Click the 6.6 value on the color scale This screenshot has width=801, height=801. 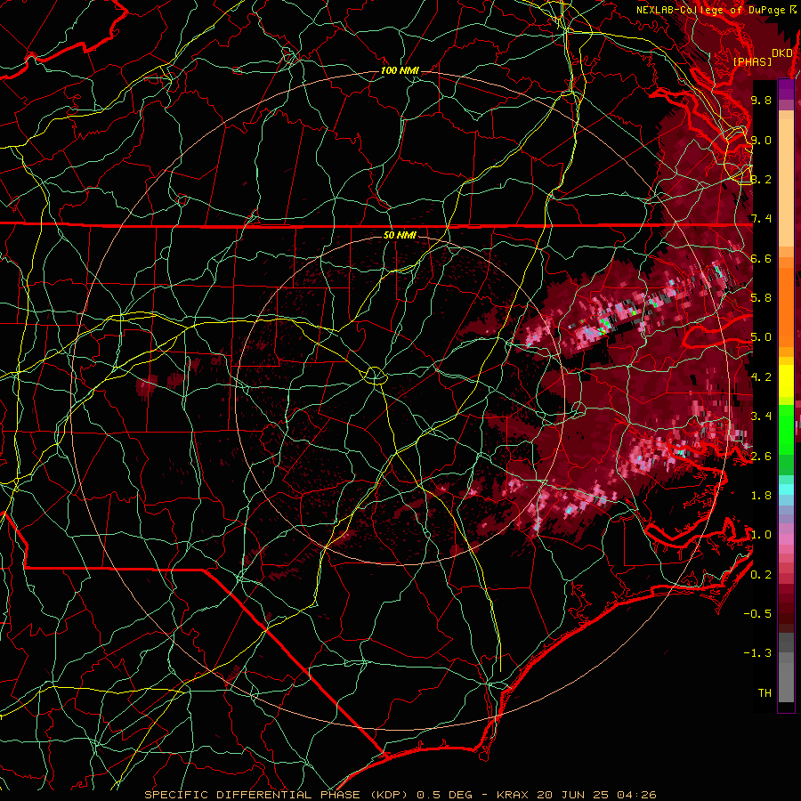pyautogui.click(x=761, y=258)
